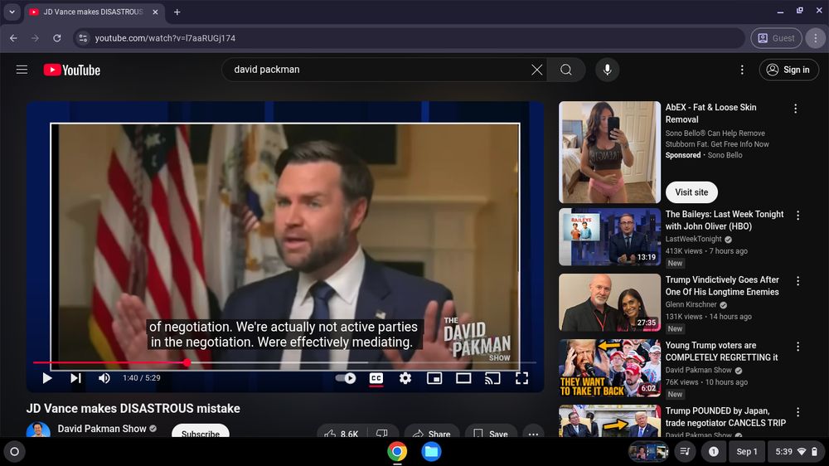Switch to theater mode
The height and width of the screenshot is (466, 829).
[x=463, y=378]
